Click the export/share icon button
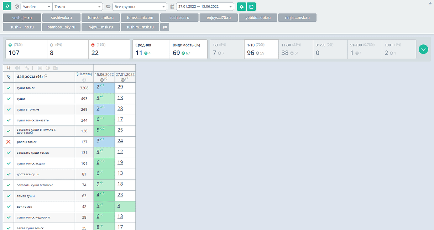Viewport: 434px width, 230px height. (251, 7)
